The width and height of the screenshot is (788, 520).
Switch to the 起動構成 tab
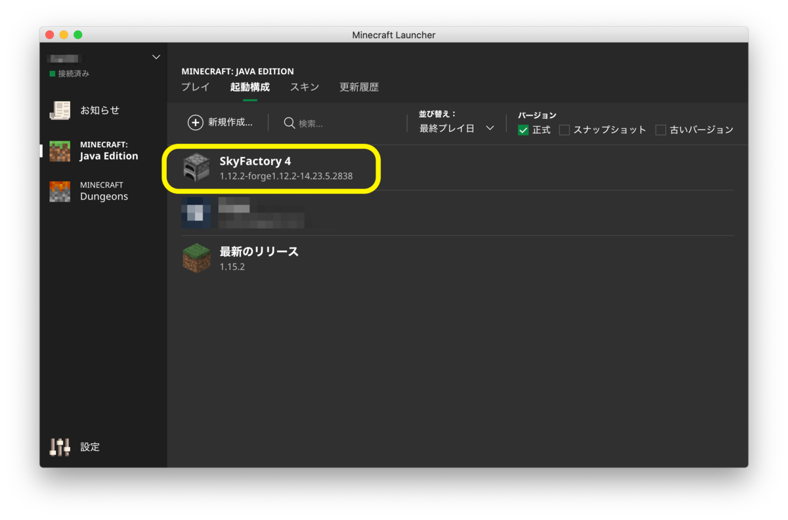pyautogui.click(x=250, y=87)
